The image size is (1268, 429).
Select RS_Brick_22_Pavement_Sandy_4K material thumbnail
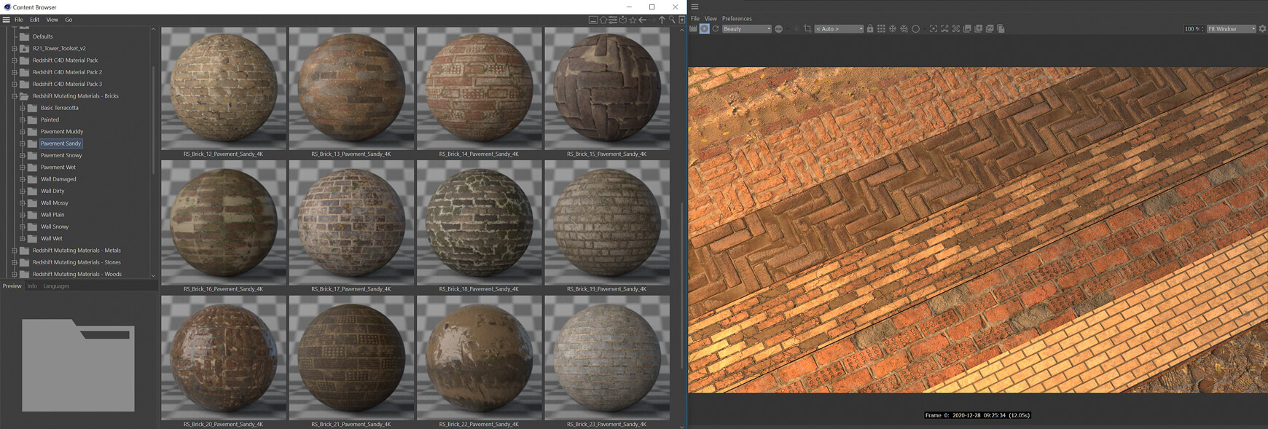pos(479,358)
